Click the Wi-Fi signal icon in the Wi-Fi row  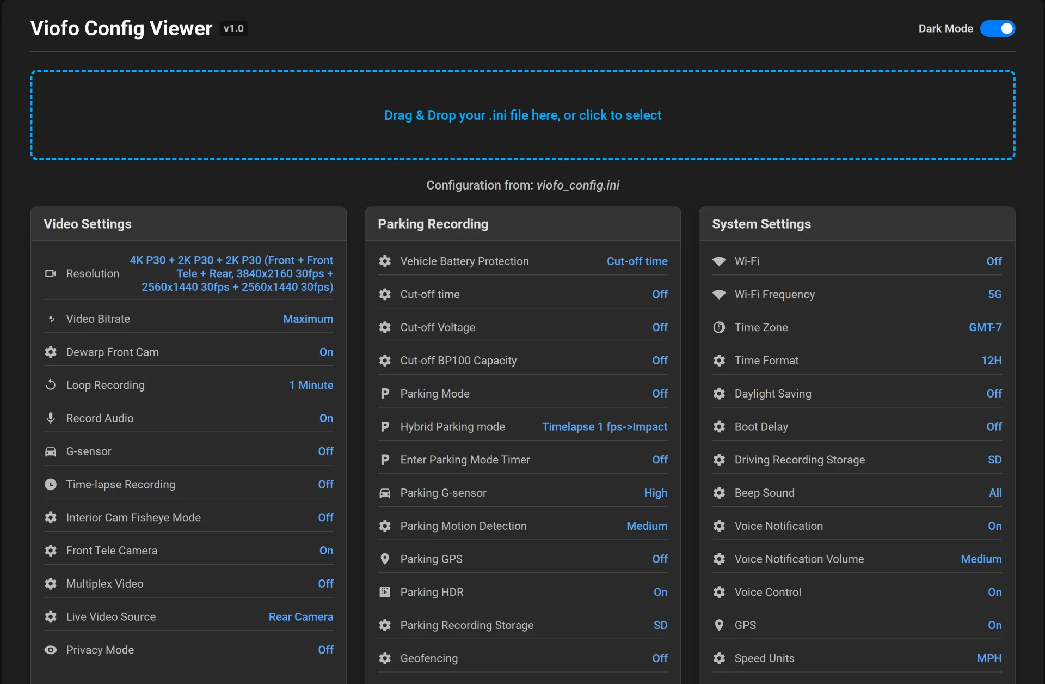[x=719, y=261]
